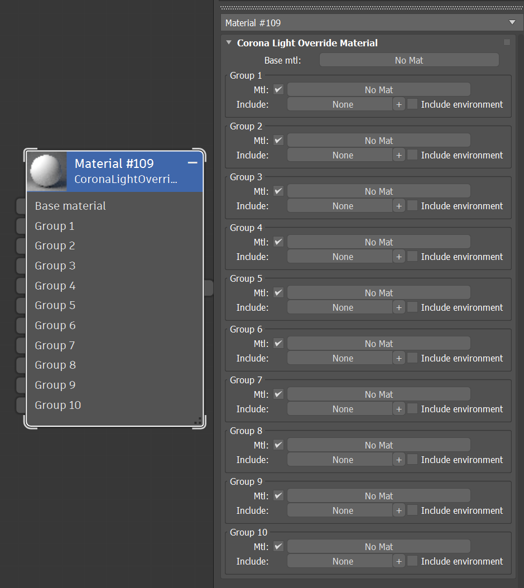Click Group 3 Include None button
This screenshot has height=588, width=524.
tap(340, 206)
